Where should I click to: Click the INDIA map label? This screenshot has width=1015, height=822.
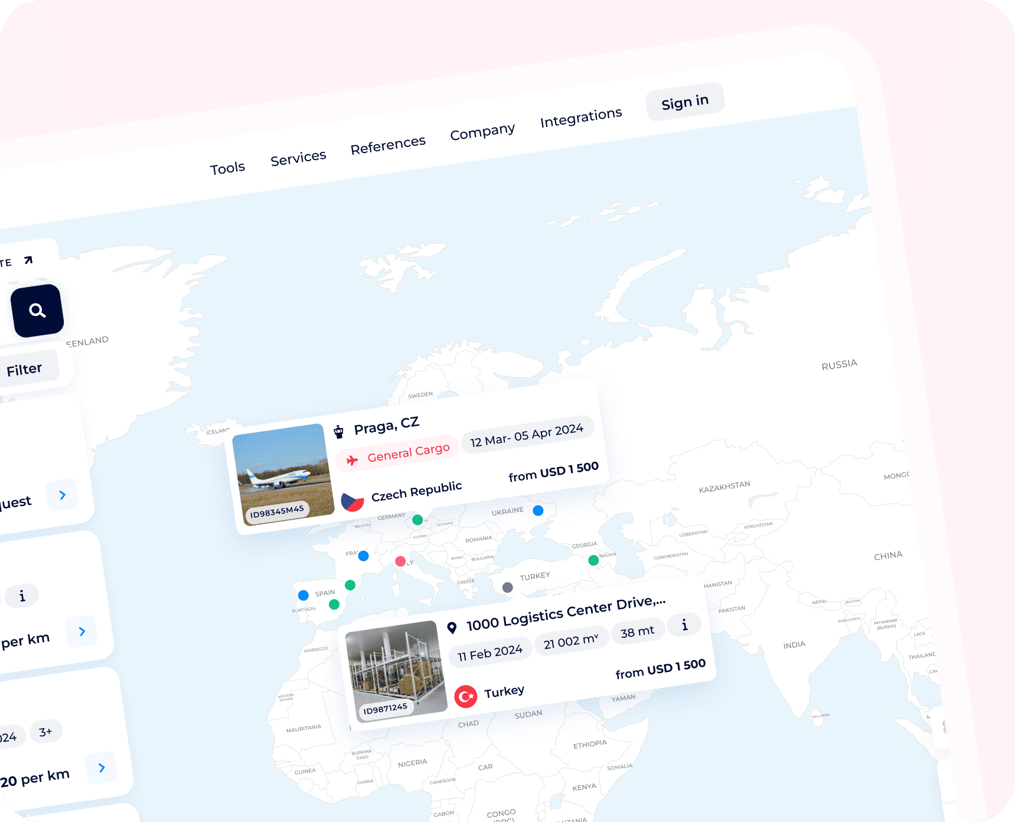[x=794, y=645]
